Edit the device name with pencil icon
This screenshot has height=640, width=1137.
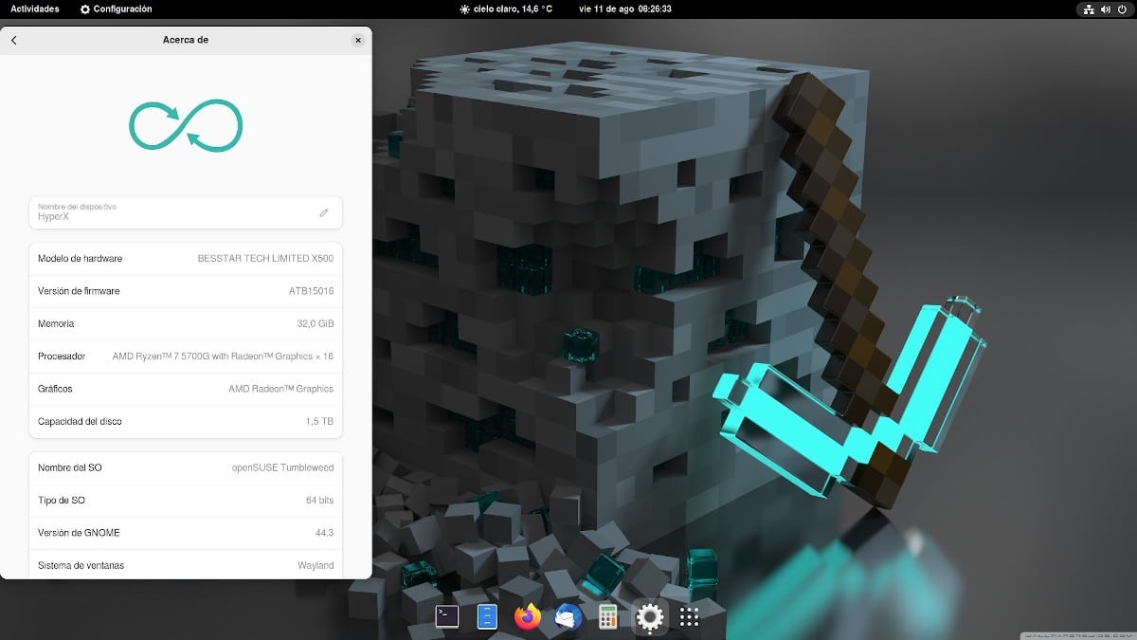324,212
